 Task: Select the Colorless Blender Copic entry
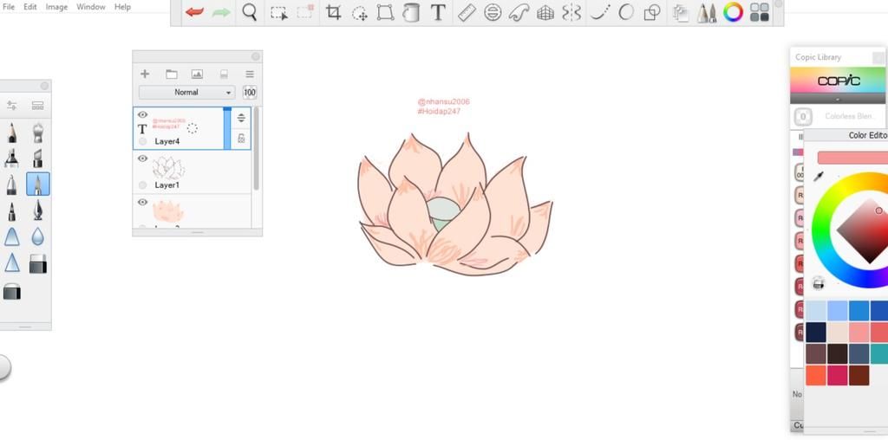839,117
